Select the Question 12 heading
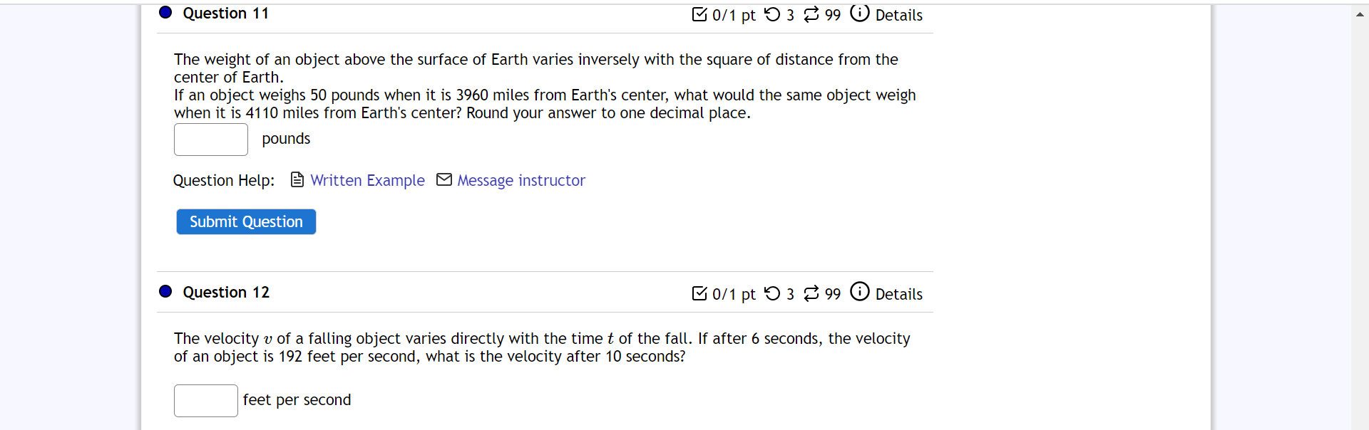The width and height of the screenshot is (1369, 430). click(x=226, y=292)
